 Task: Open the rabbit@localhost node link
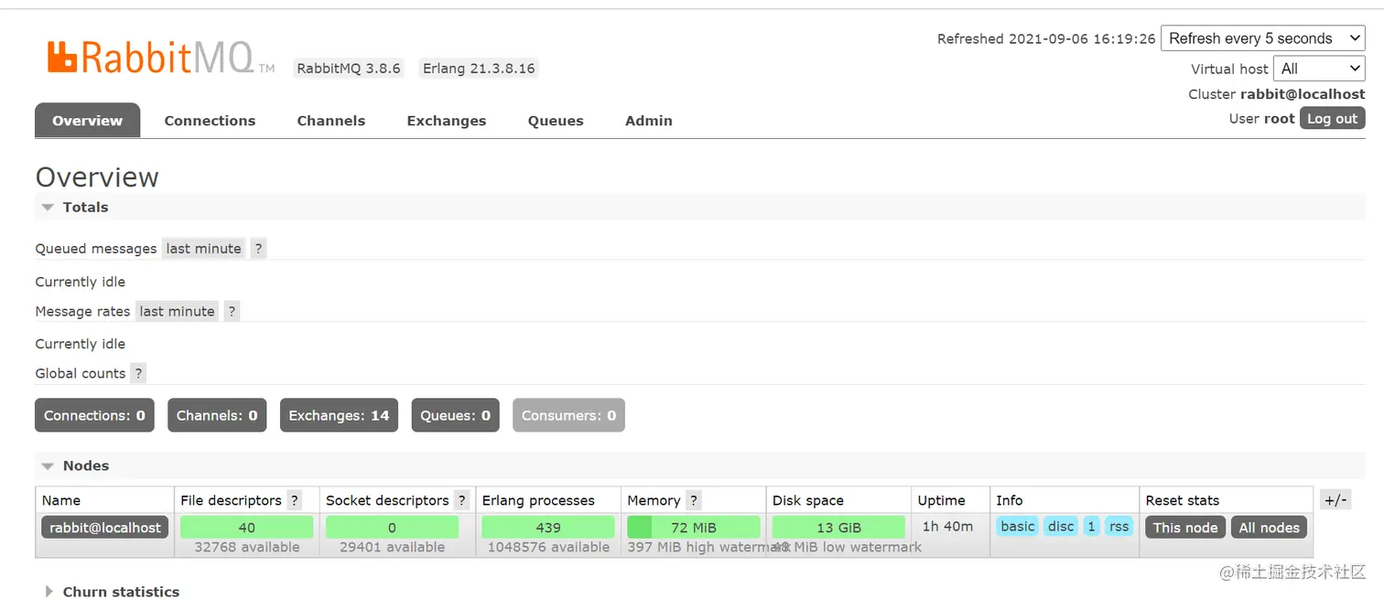click(x=105, y=527)
